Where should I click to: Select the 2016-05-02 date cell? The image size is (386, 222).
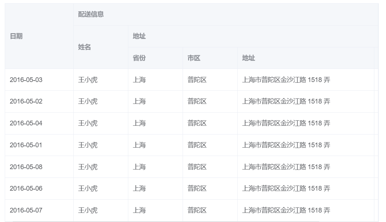[26, 101]
